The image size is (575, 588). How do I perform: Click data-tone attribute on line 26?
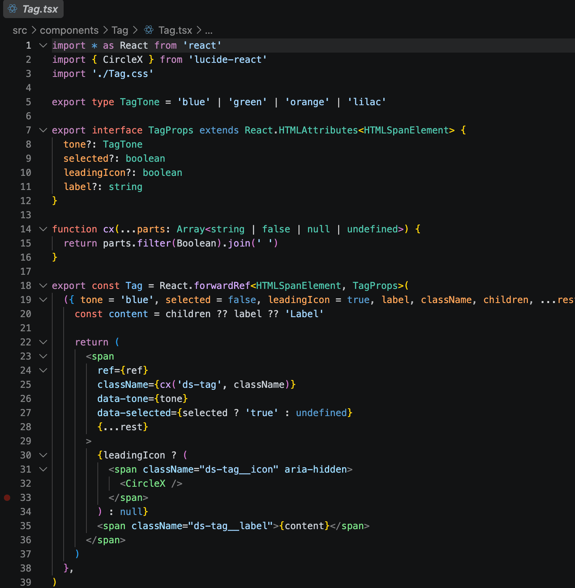coord(123,399)
